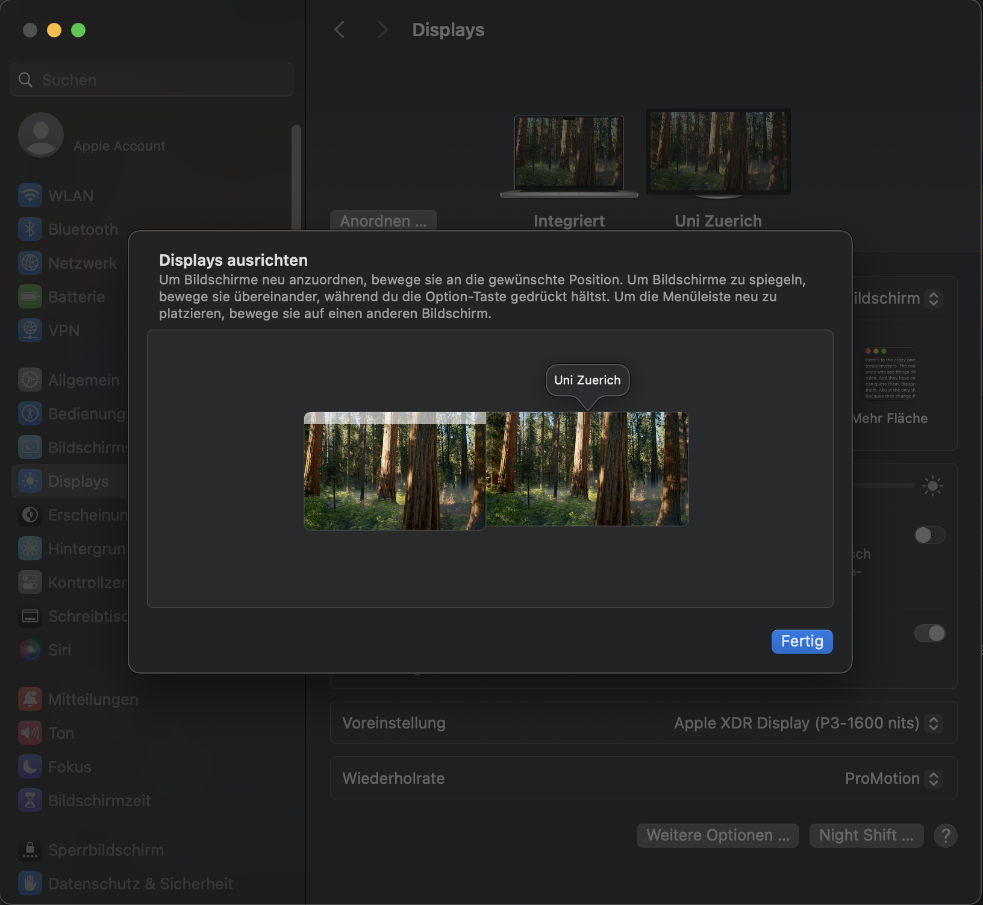Toggle the upper switch behind the dialog
Viewport: 983px width, 905px height.
pos(929,535)
